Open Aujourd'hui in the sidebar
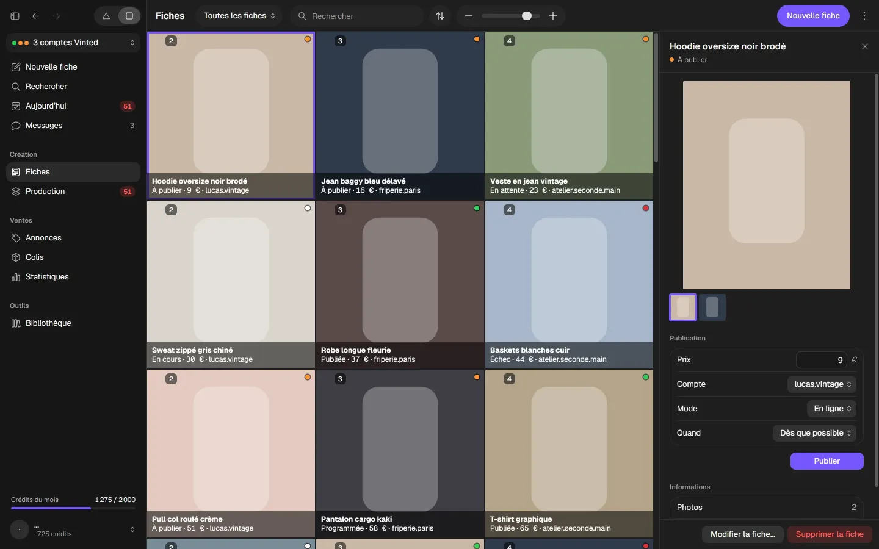The width and height of the screenshot is (879, 549). (73, 106)
